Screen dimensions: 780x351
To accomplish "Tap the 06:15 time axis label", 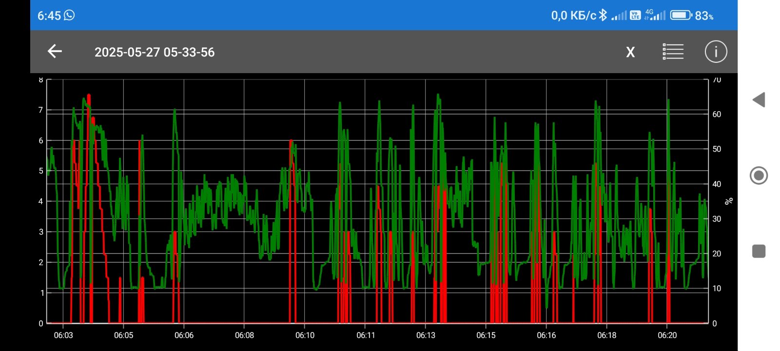I will click(x=486, y=335).
